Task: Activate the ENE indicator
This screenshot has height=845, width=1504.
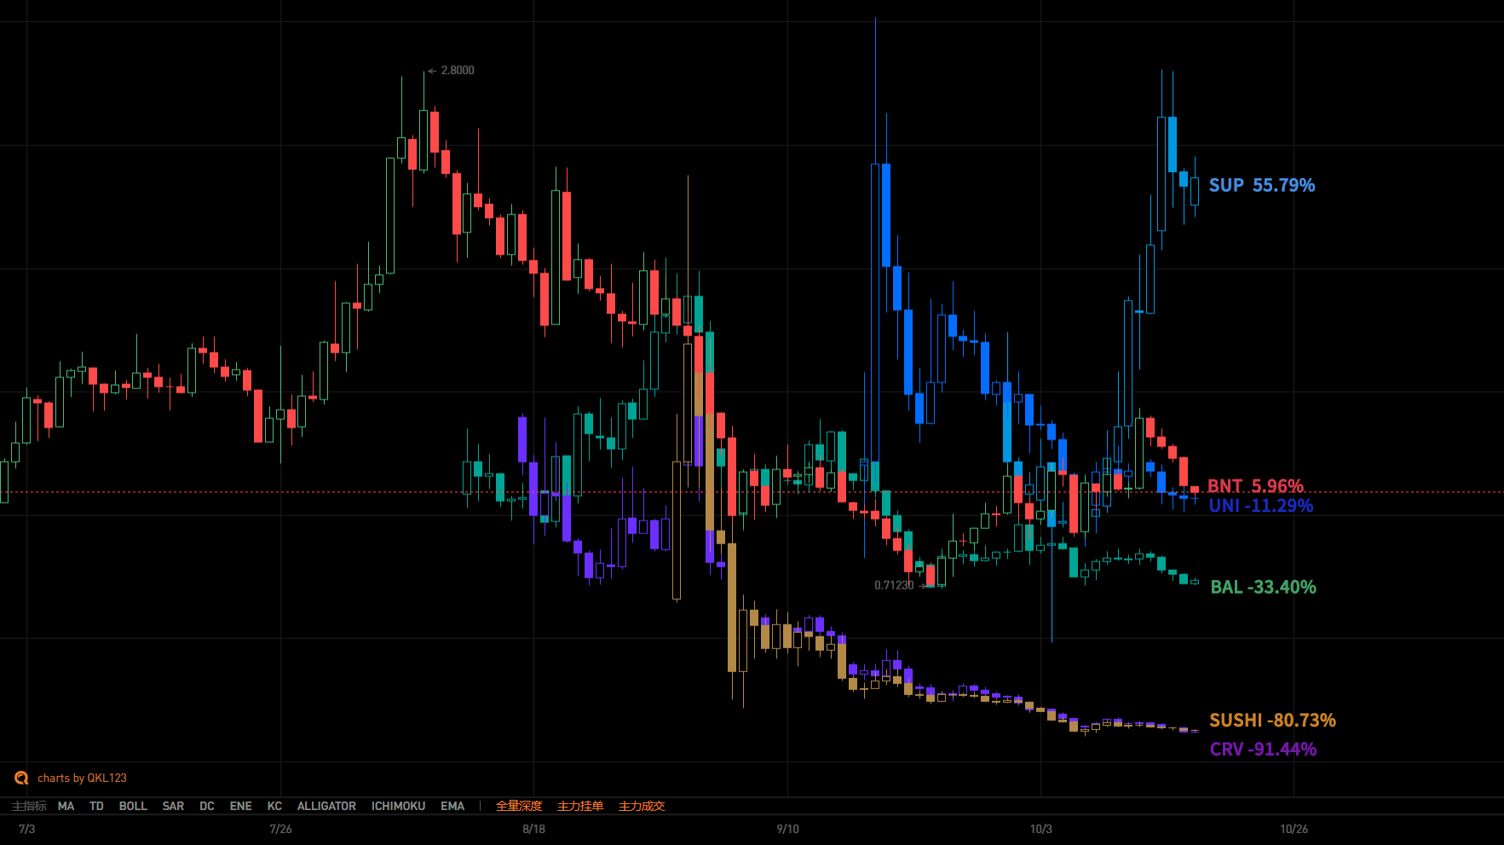Action: 240,806
